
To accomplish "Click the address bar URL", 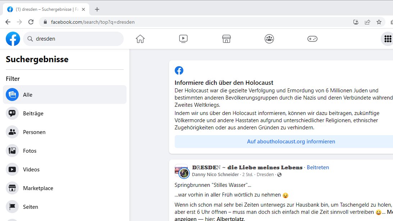I will point(93,22).
